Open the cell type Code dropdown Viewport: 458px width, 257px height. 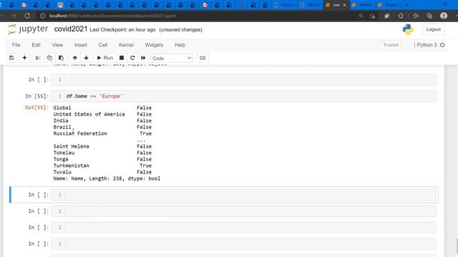pos(172,58)
